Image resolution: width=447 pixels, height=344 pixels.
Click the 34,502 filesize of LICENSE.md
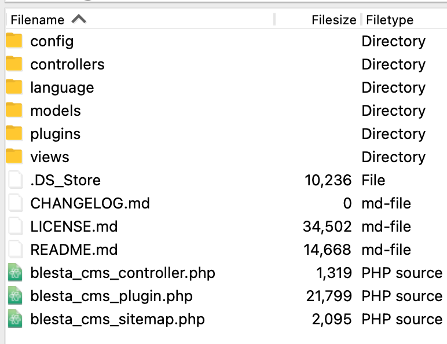[327, 226]
